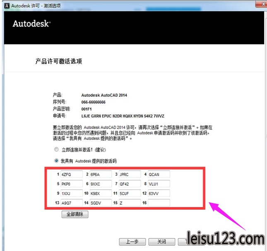Click activation code field 9 containing 1XXJ
267x251 pixels.
point(72,194)
